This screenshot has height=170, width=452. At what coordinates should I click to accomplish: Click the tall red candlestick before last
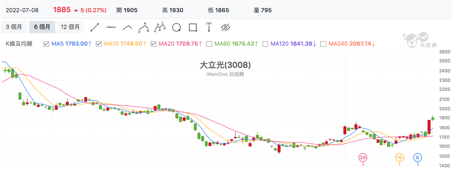(429, 127)
